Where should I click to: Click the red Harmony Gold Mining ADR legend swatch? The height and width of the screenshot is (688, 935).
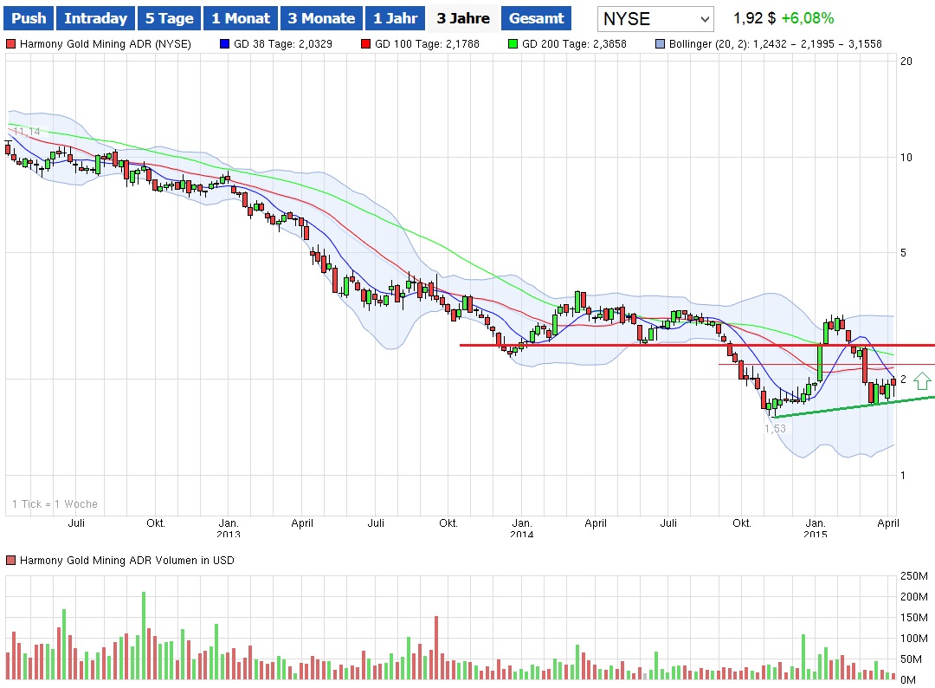10,43
